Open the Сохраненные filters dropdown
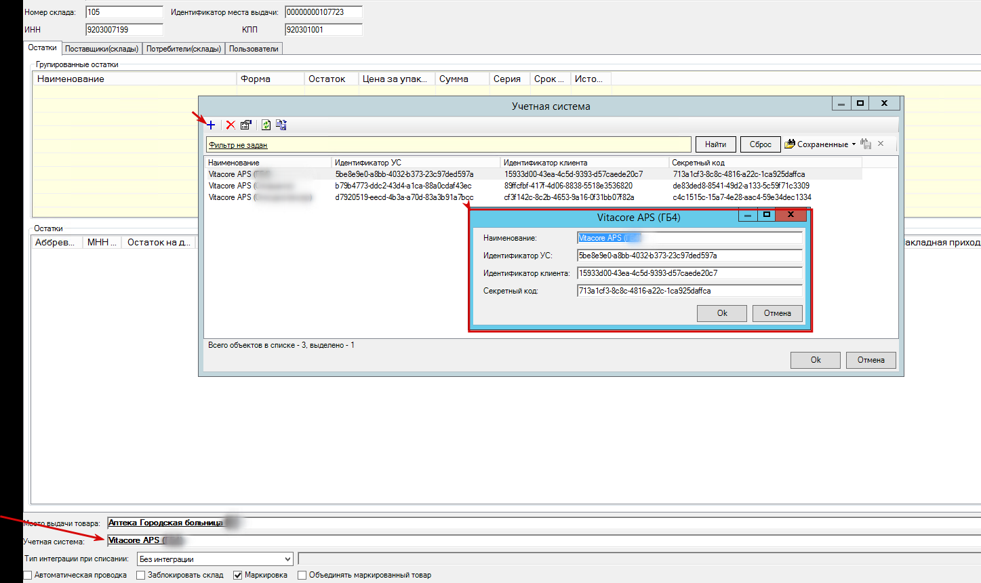981x583 pixels. point(820,144)
